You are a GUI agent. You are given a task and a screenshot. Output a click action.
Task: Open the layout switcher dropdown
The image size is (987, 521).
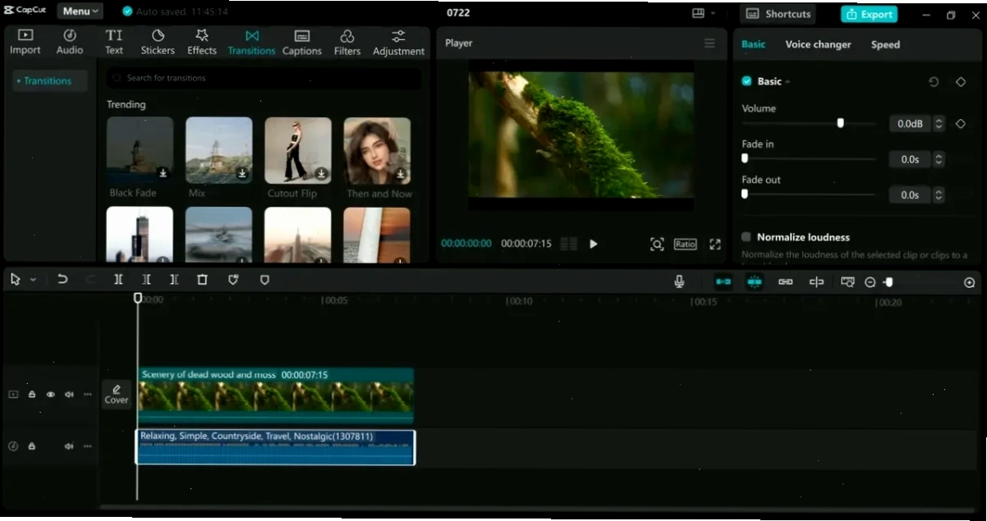tap(703, 13)
